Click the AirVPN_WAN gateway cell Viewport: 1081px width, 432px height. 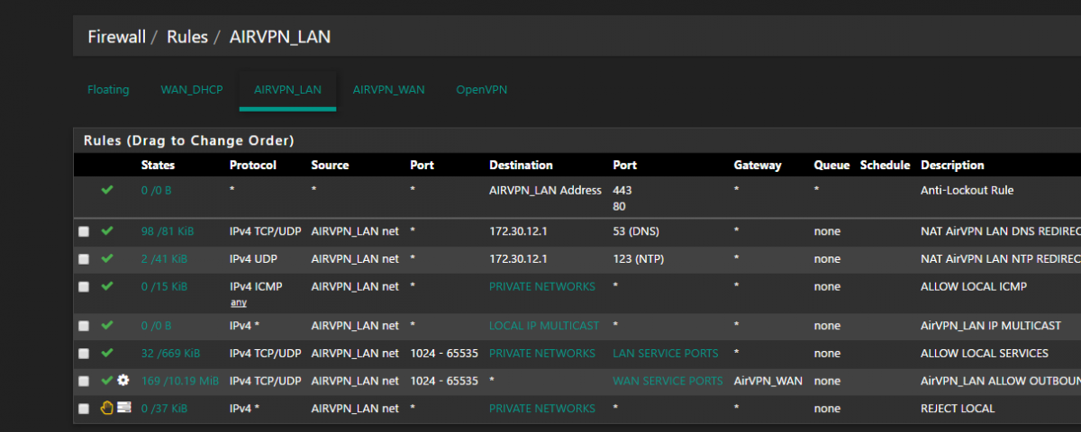tap(767, 381)
